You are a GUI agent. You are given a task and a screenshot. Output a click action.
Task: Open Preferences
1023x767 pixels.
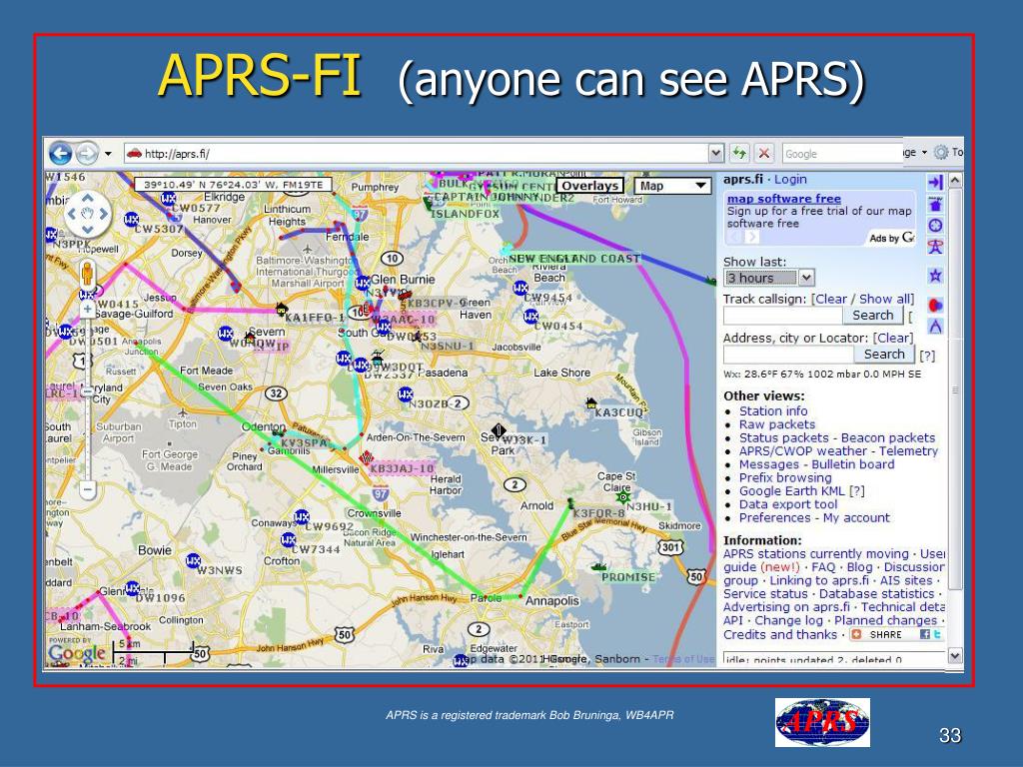coord(774,518)
